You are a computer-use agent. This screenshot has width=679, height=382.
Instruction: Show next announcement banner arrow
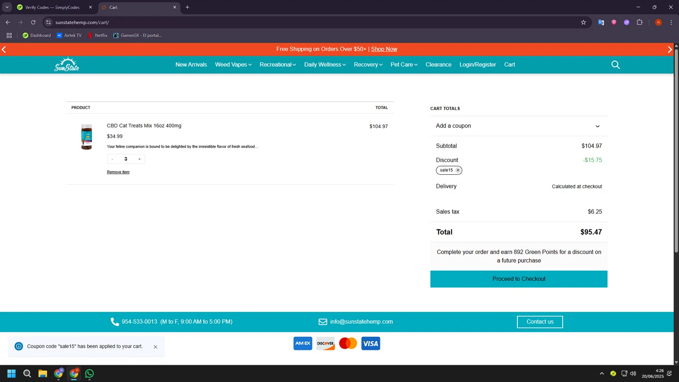pos(670,49)
